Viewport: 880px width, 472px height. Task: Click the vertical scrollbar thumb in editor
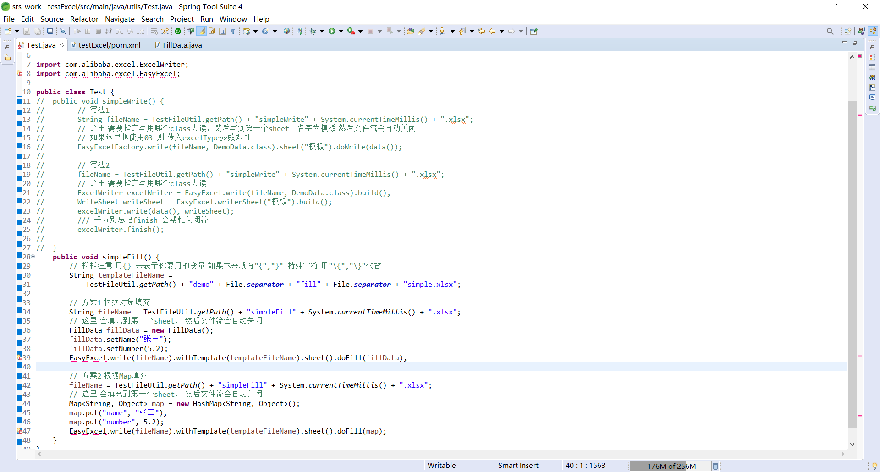852,264
